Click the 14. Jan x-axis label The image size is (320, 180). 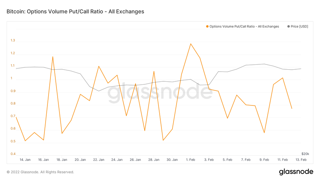(25, 160)
